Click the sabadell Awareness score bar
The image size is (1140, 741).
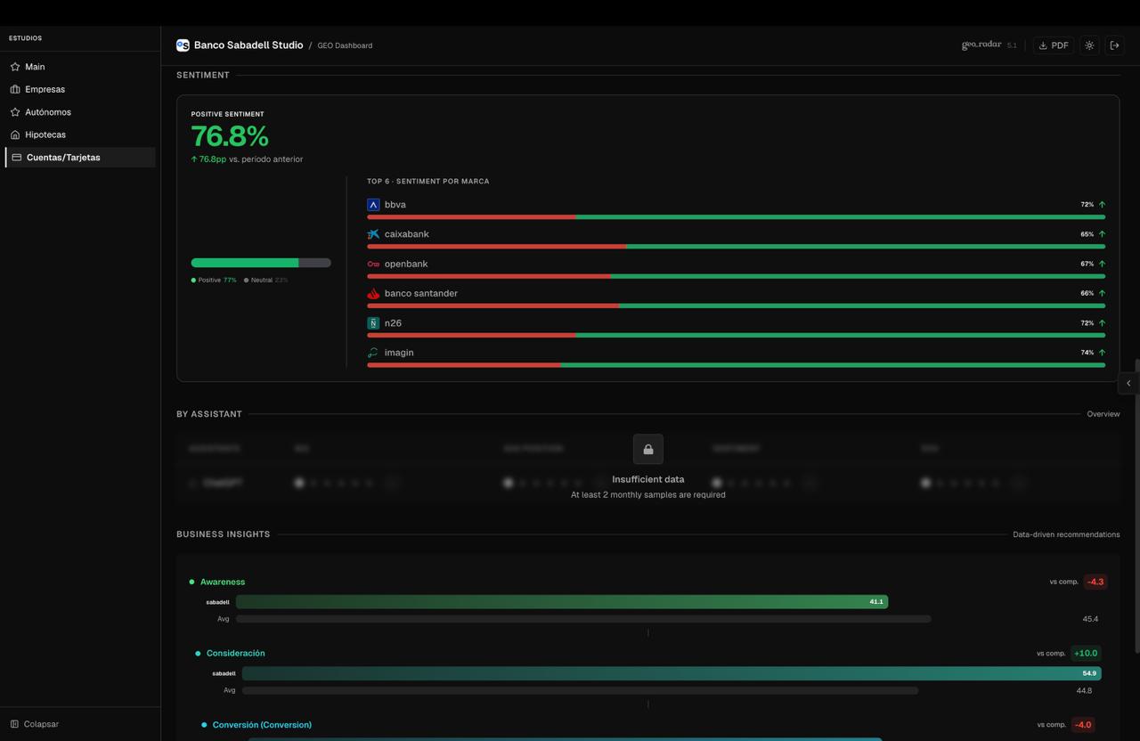[561, 602]
